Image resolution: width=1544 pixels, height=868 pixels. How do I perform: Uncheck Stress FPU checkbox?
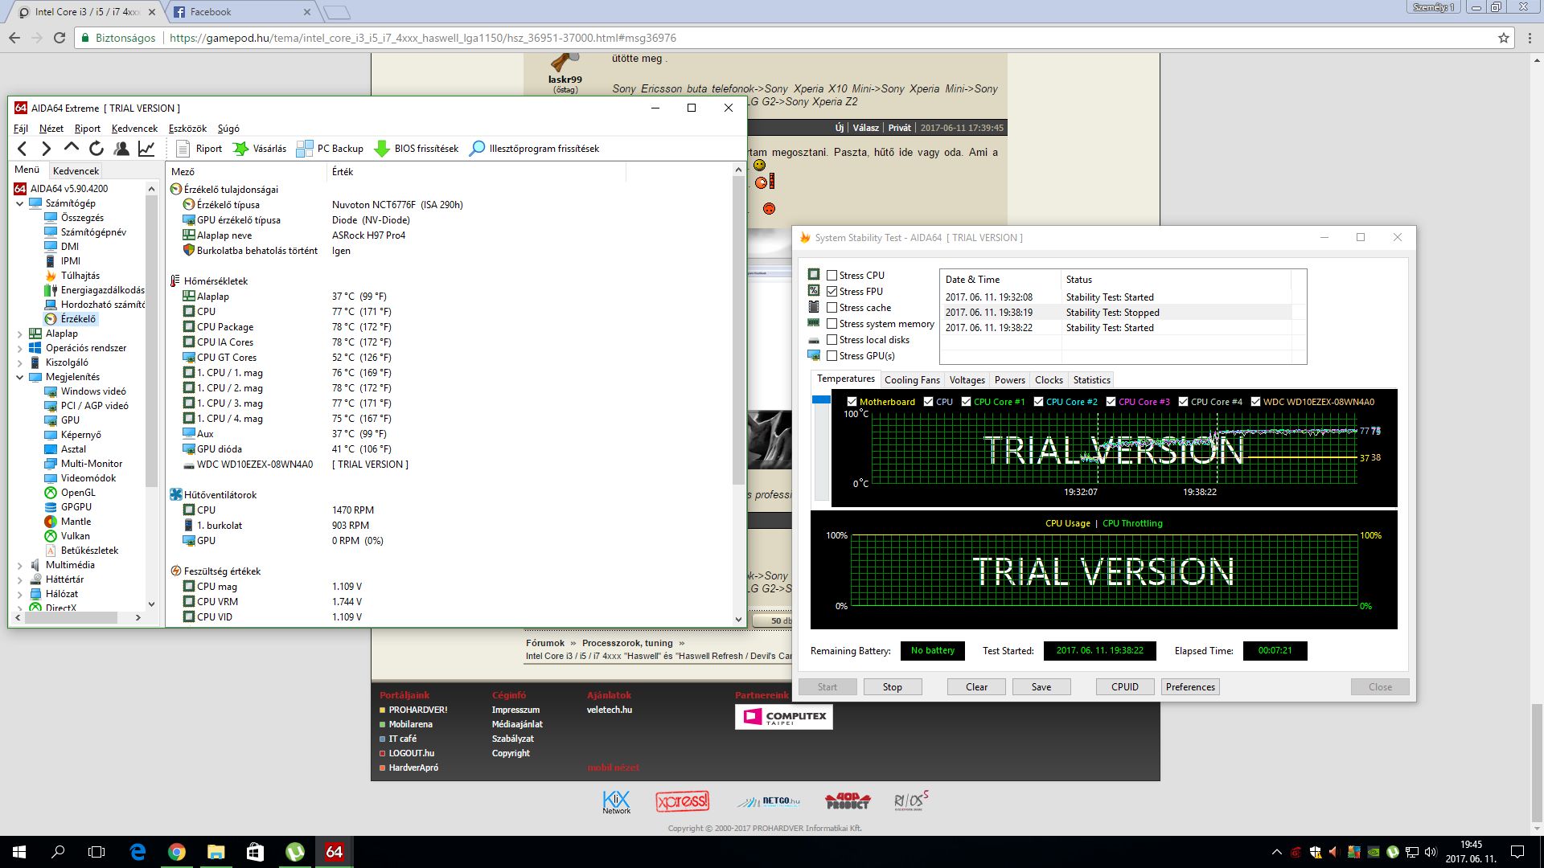click(832, 292)
